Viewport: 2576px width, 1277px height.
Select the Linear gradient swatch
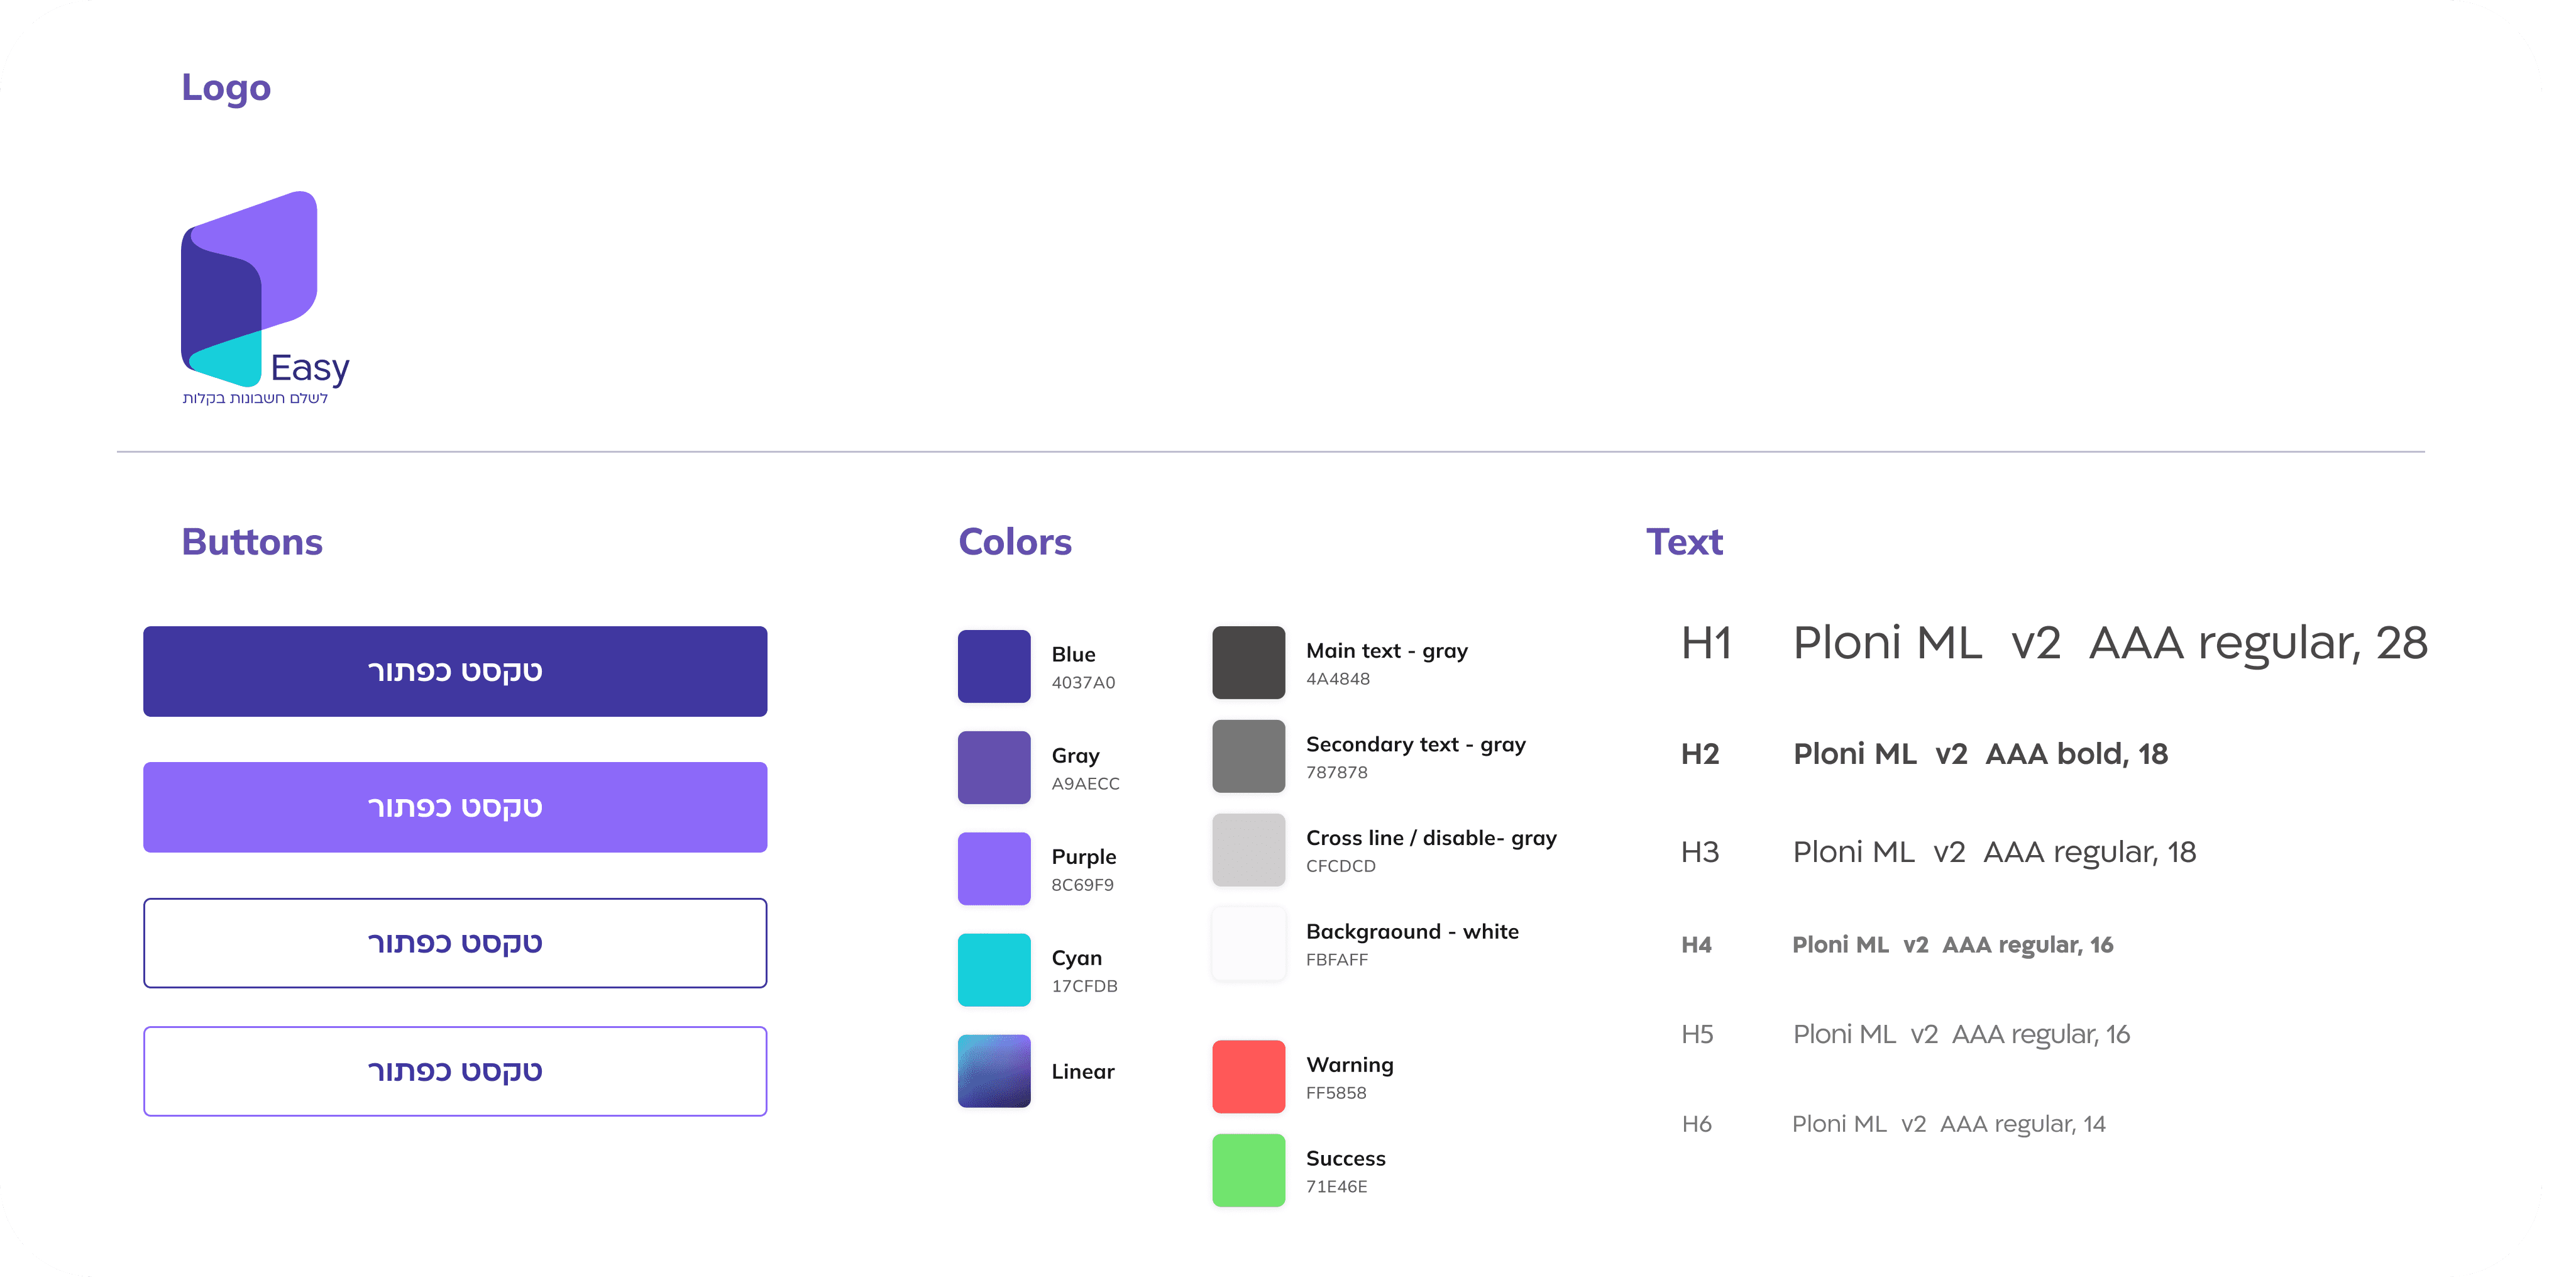click(994, 1070)
